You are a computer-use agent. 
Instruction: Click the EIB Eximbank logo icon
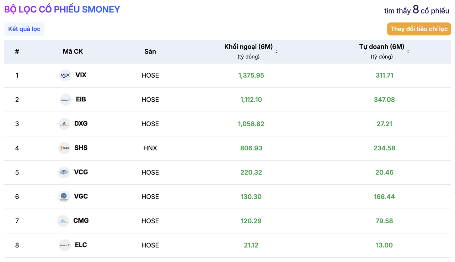pyautogui.click(x=66, y=100)
